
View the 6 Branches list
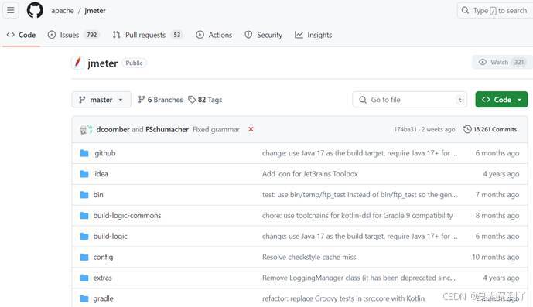160,100
